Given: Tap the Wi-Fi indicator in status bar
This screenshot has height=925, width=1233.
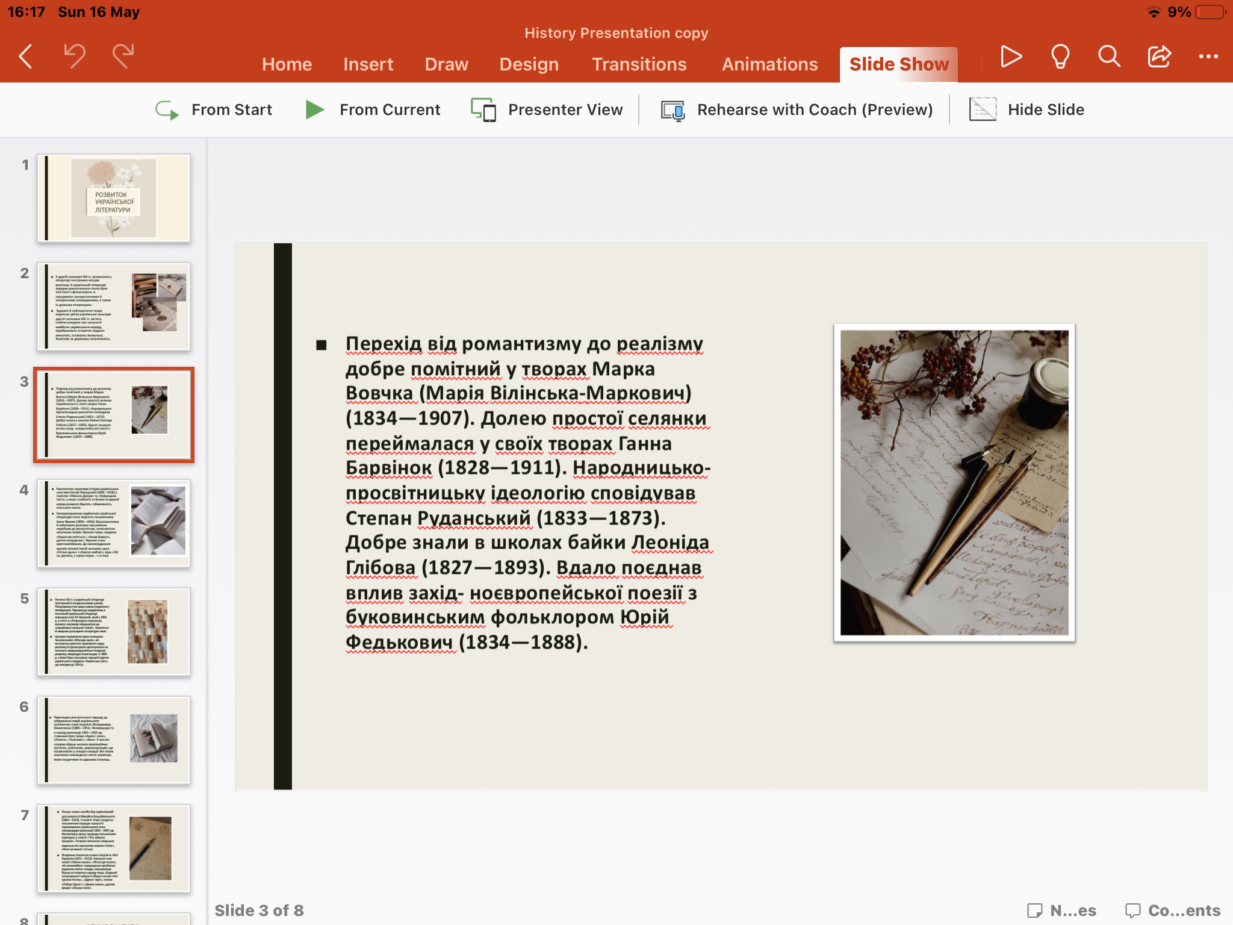Looking at the screenshot, I should [x=1153, y=12].
